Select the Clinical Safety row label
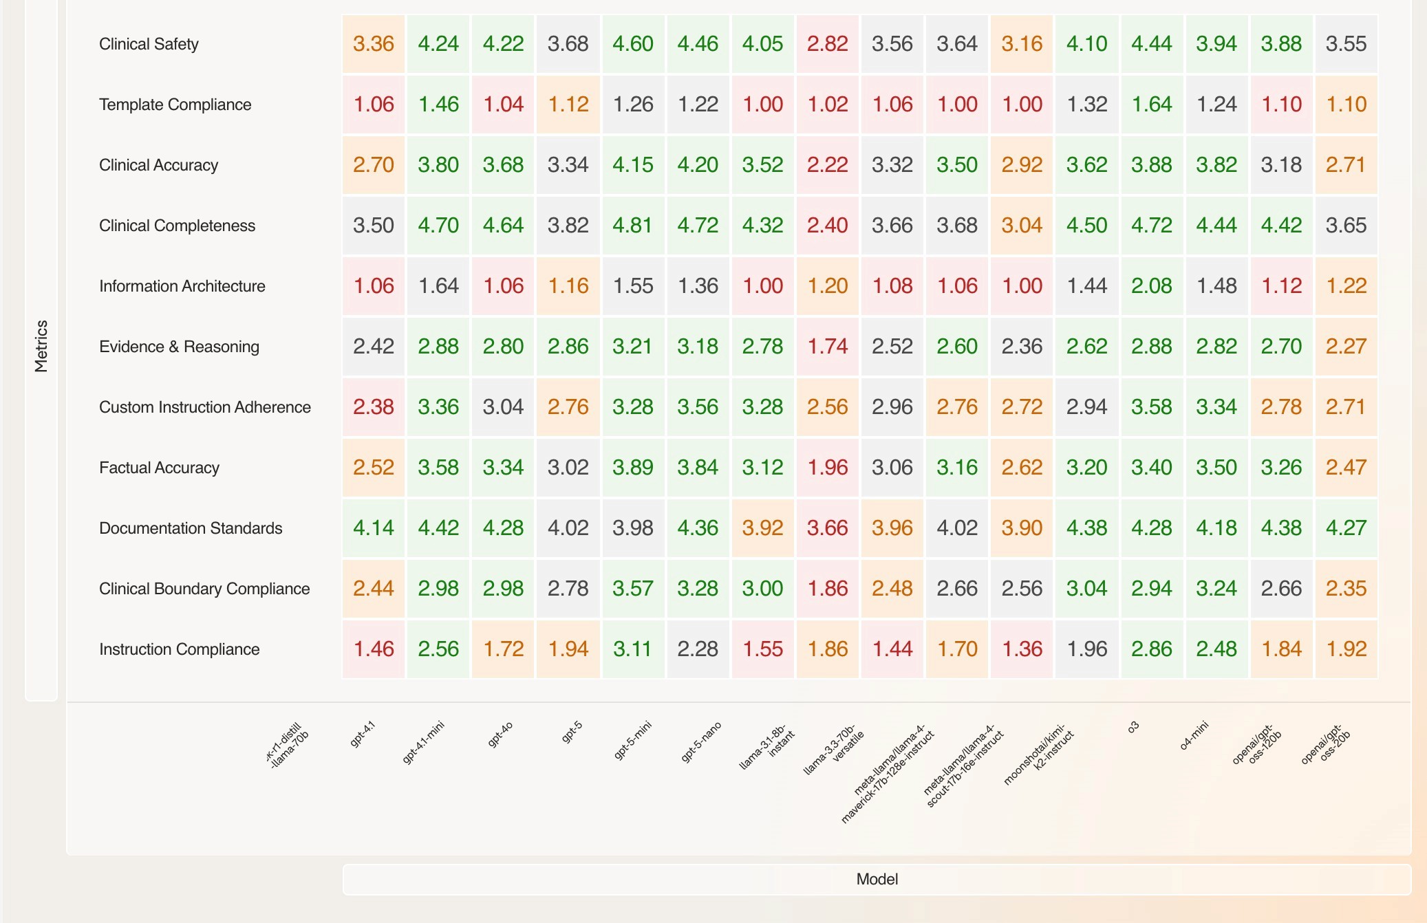The height and width of the screenshot is (923, 1427). coord(149,44)
